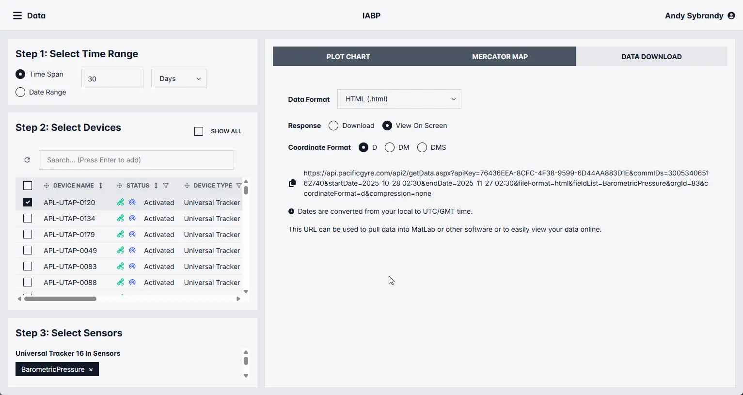Focus the device search input field

pos(136,160)
